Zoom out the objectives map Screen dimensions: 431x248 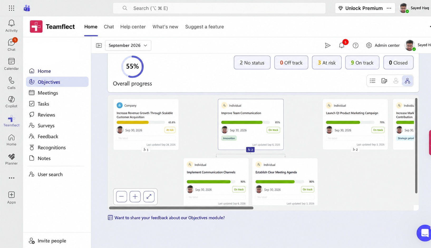122,196
